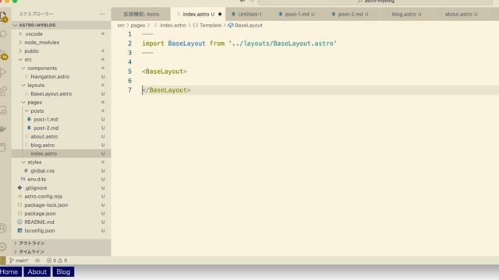
Task: Switch to the about.astro tab
Action: click(461, 14)
